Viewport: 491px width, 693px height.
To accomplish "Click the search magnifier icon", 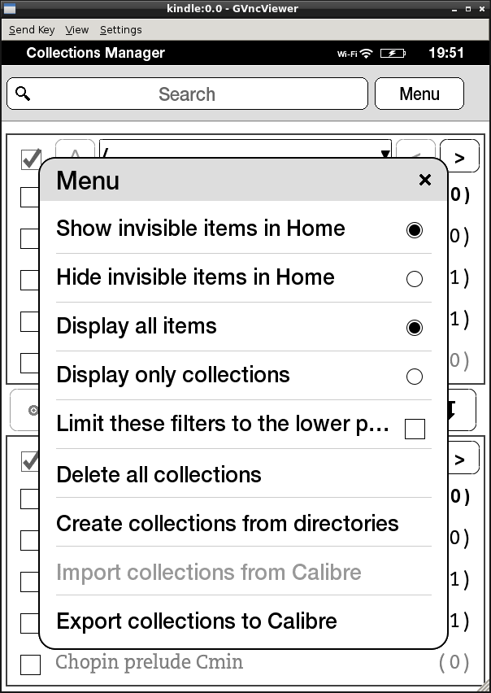I will [23, 94].
